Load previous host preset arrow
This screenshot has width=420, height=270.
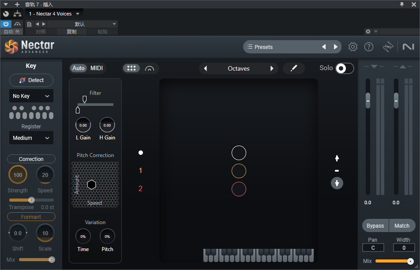click(x=37, y=24)
